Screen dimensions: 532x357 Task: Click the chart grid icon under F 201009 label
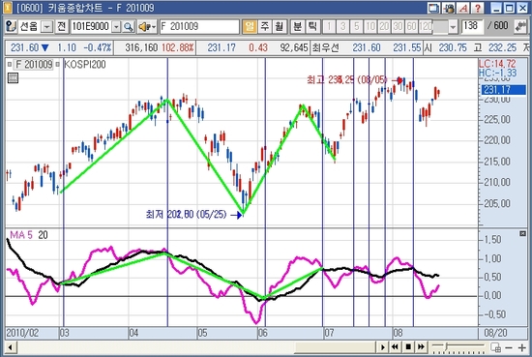coord(13,78)
